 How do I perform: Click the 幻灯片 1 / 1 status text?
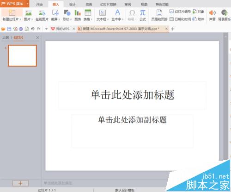pos(47,190)
